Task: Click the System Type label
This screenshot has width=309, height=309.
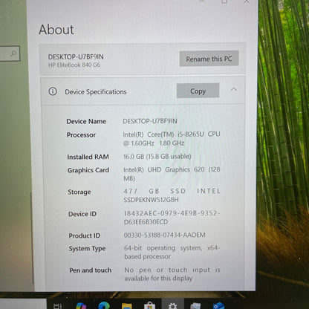Action: 87,249
